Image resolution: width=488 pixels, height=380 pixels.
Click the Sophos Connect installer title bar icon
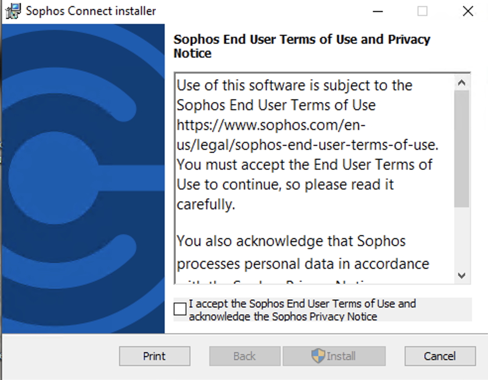pyautogui.click(x=13, y=11)
